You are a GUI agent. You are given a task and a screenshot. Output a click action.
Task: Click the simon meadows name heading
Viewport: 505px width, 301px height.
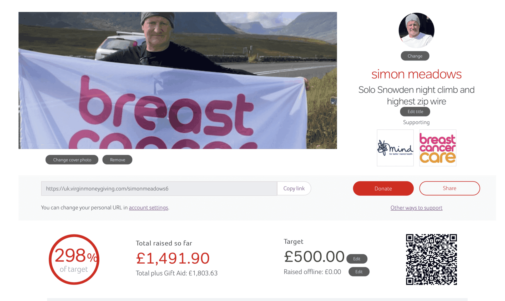(x=416, y=74)
